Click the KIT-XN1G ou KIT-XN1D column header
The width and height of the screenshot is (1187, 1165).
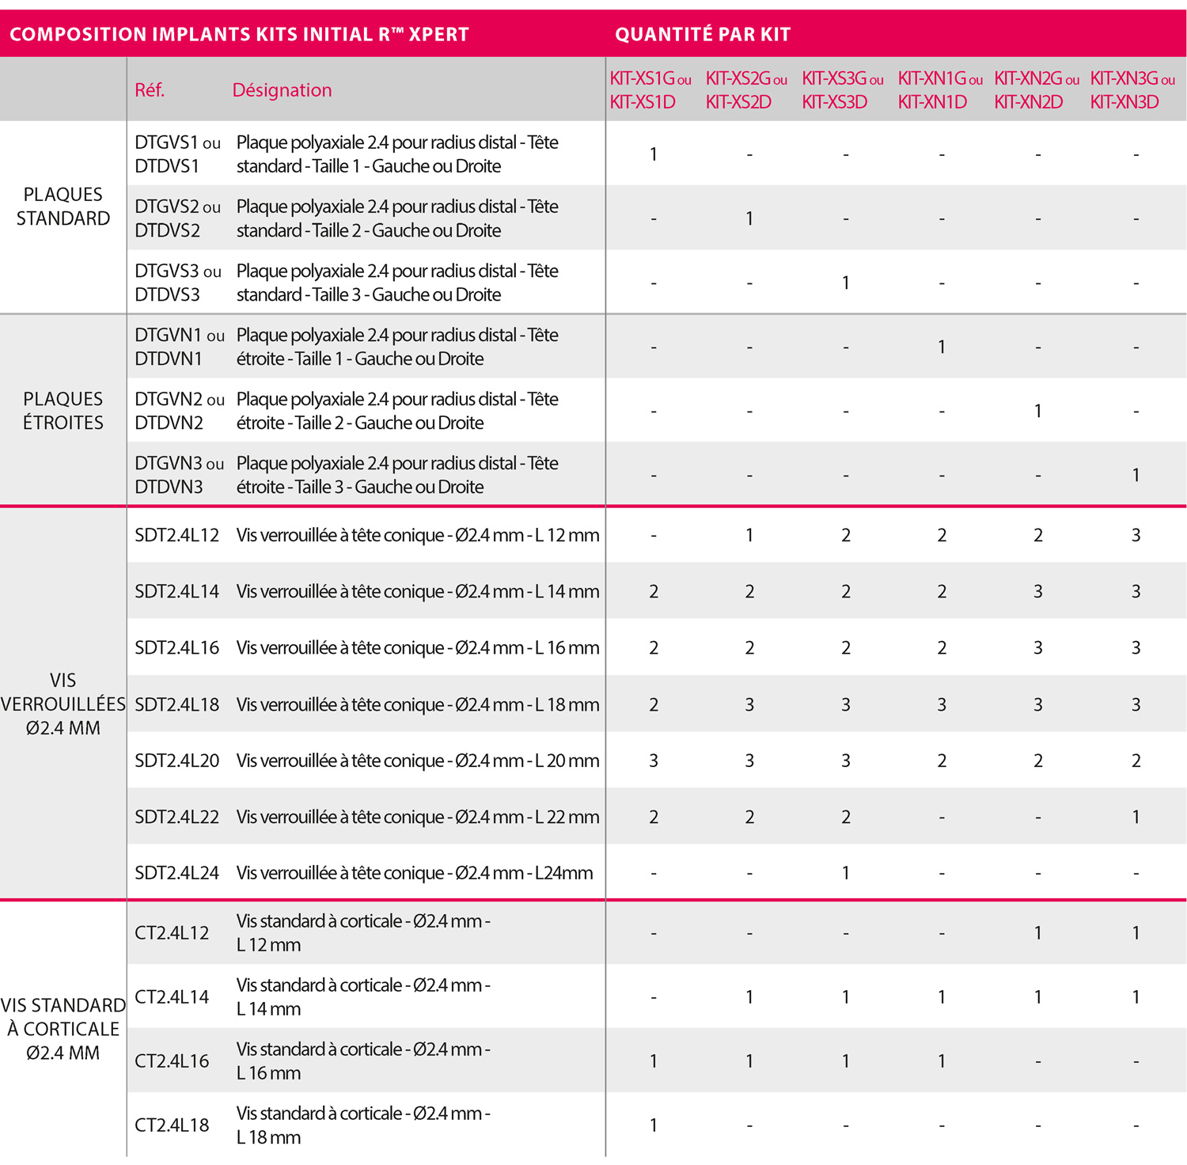939,90
